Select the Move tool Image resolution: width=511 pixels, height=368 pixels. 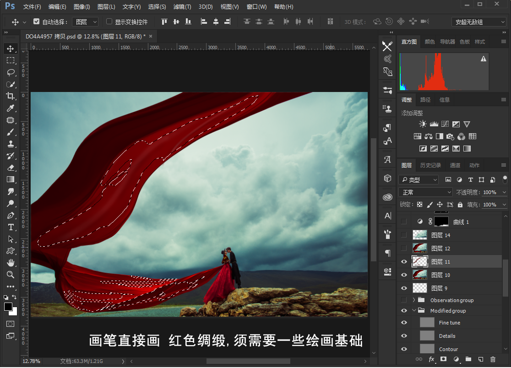11,49
